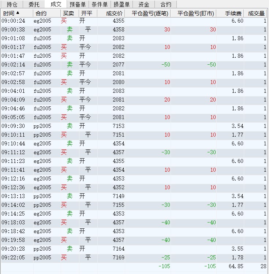269x274 pixels.
Task: Click price 4352 in 09:12:36 row
Action: [119, 187]
